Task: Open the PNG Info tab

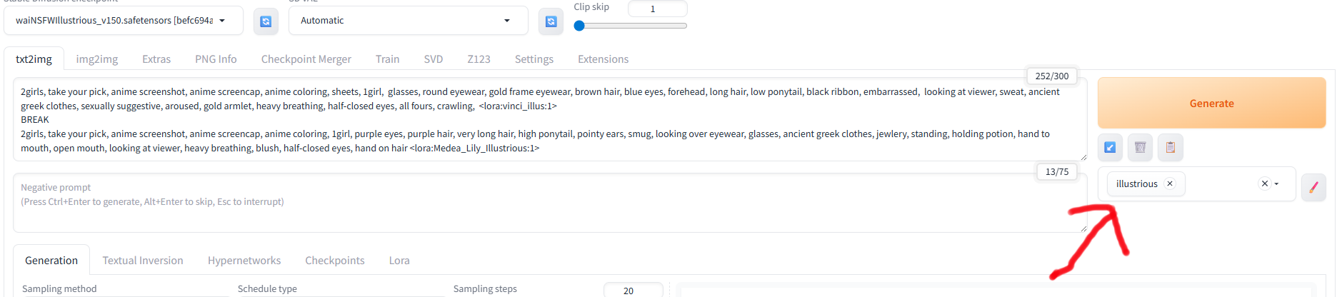Action: (216, 59)
